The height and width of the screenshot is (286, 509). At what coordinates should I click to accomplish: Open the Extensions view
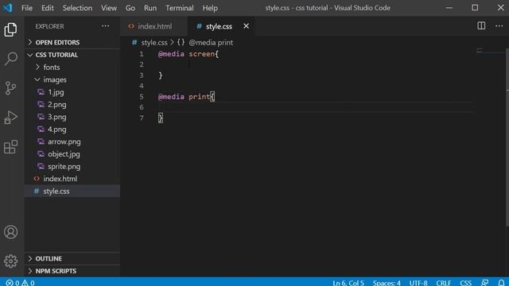pyautogui.click(x=10, y=146)
